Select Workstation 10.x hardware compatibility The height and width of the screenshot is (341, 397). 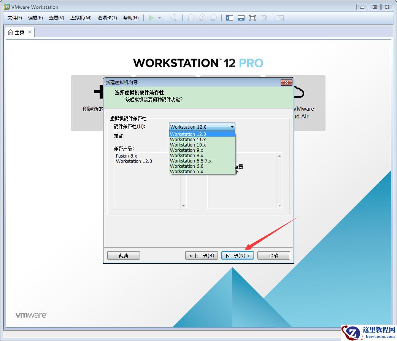188,145
